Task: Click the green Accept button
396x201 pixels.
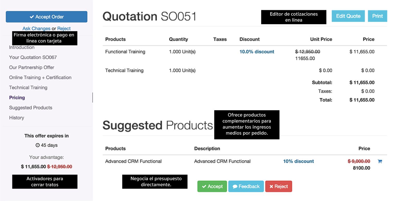Action: [x=212, y=186]
